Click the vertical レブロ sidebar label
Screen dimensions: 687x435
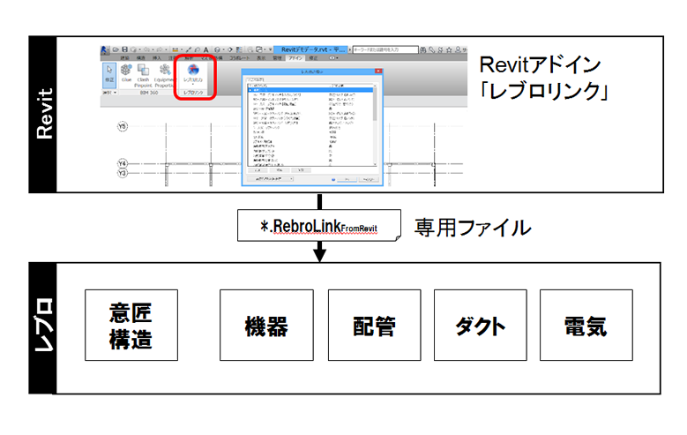[x=44, y=326]
